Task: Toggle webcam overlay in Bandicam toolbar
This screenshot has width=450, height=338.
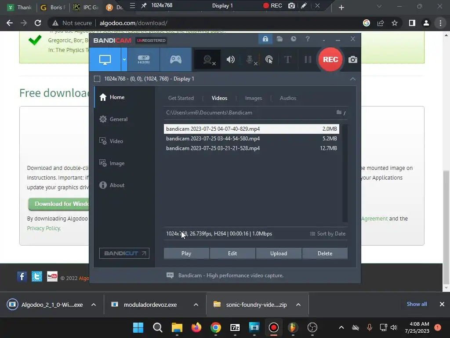Action: tap(207, 59)
